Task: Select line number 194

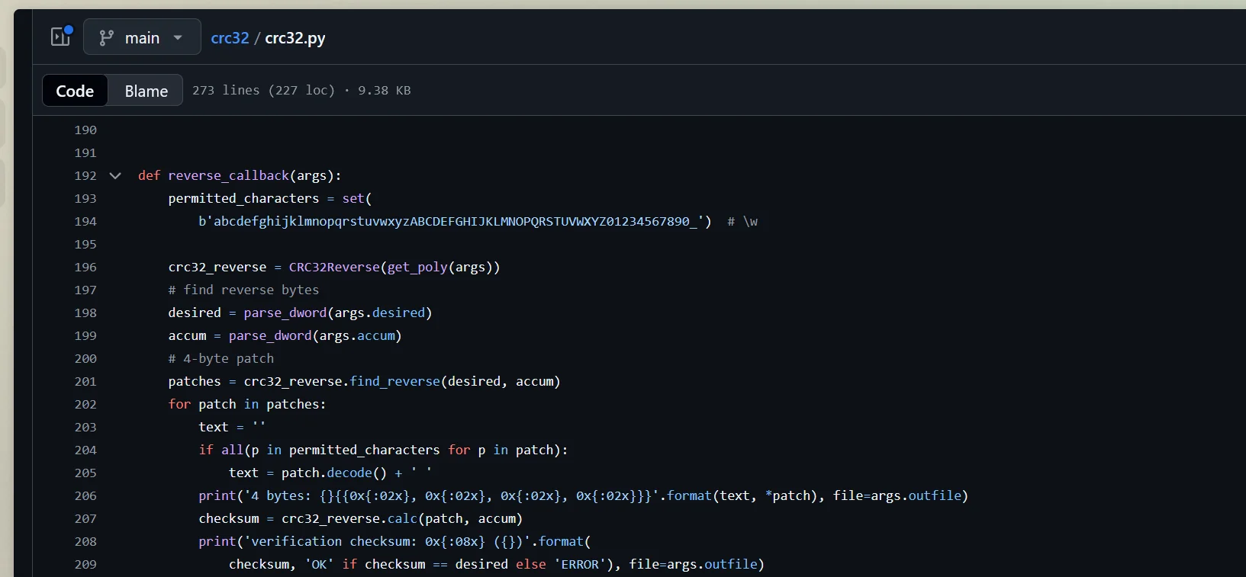Action: point(85,222)
